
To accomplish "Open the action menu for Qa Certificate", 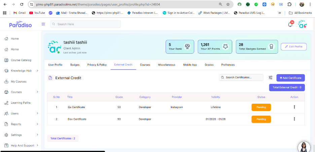I will (294, 107).
